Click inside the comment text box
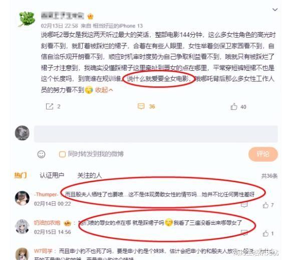The image size is (282, 260). [x=156, y=134]
